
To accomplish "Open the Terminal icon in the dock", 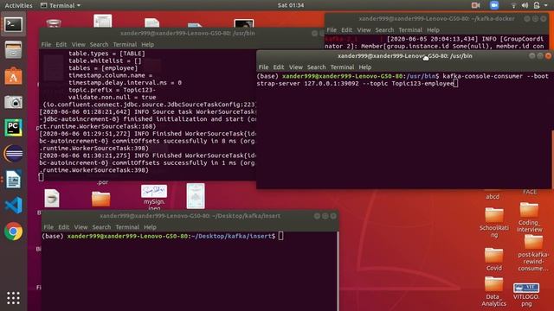I will click(x=14, y=25).
